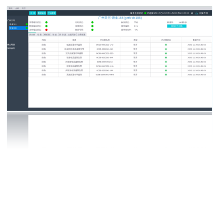Open the 分析 menu
Image resolution: width=219 pixels, height=223 pixels.
[x=17, y=8]
